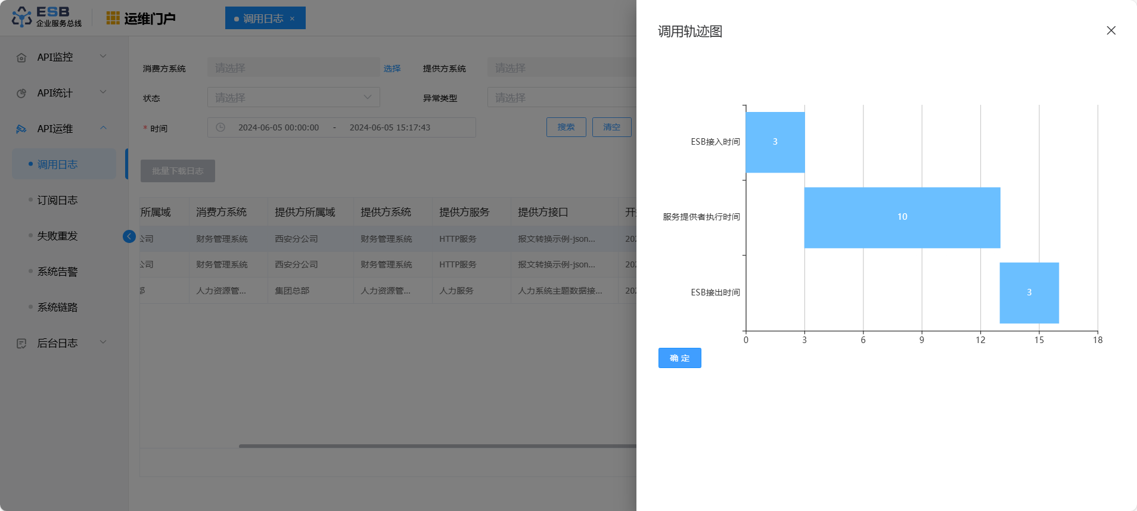
Task: Click the API运维 sidebar icon
Action: tap(21, 129)
